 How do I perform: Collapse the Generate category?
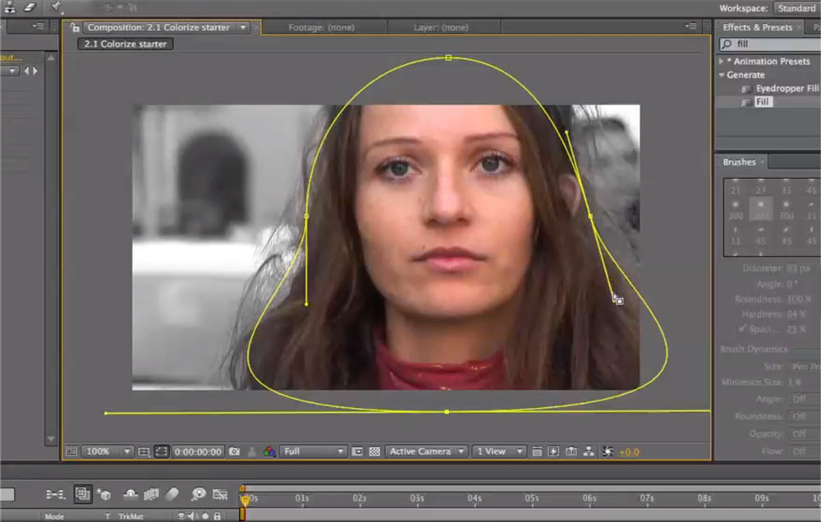722,75
